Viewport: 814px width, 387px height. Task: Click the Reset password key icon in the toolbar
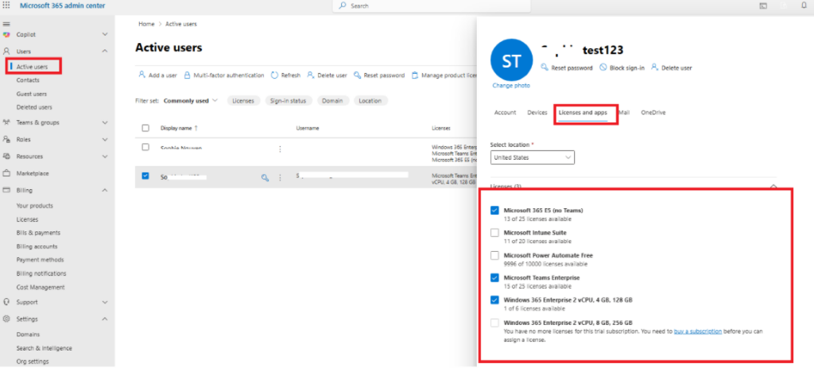(x=357, y=75)
